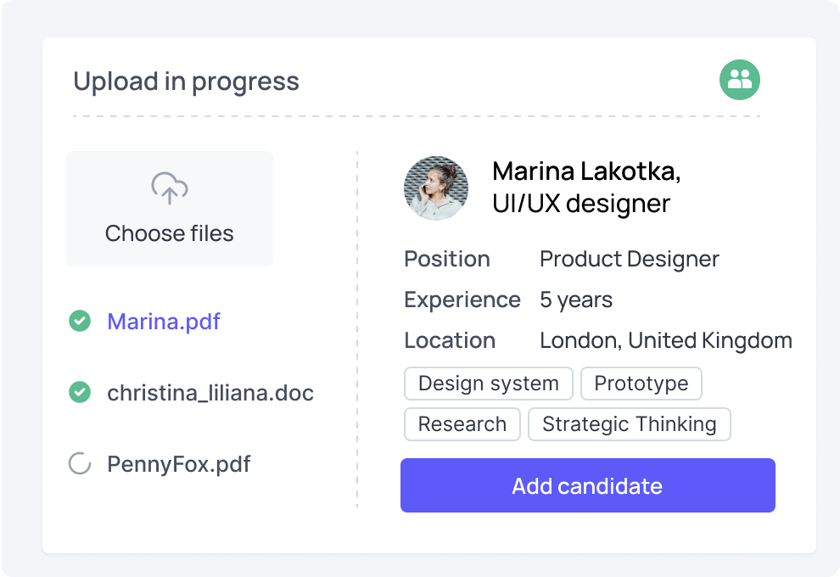Select the christina_liliana.doc file

click(x=210, y=393)
